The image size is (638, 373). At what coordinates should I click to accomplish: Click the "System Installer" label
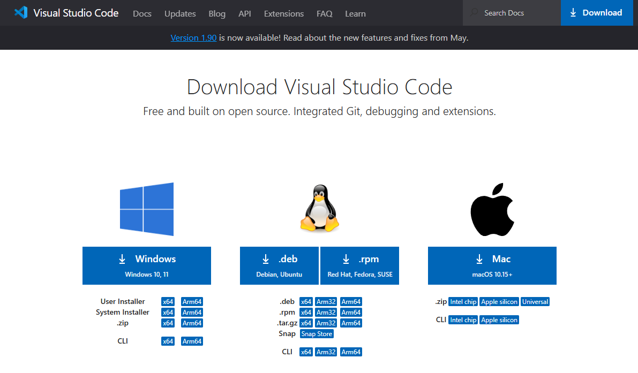(123, 312)
